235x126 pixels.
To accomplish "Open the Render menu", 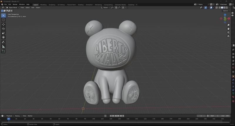I will click(x=15, y=4).
